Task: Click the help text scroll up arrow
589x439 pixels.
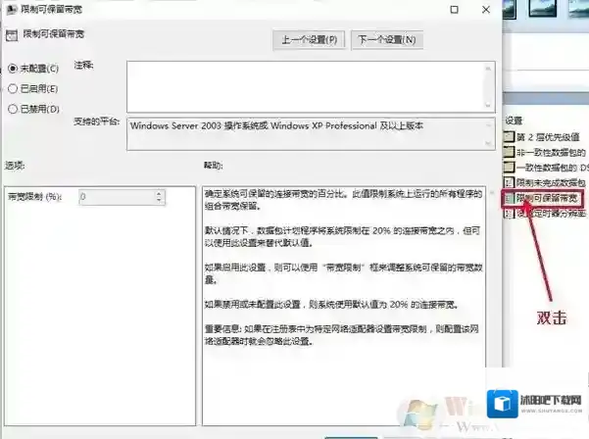Action: (x=492, y=193)
